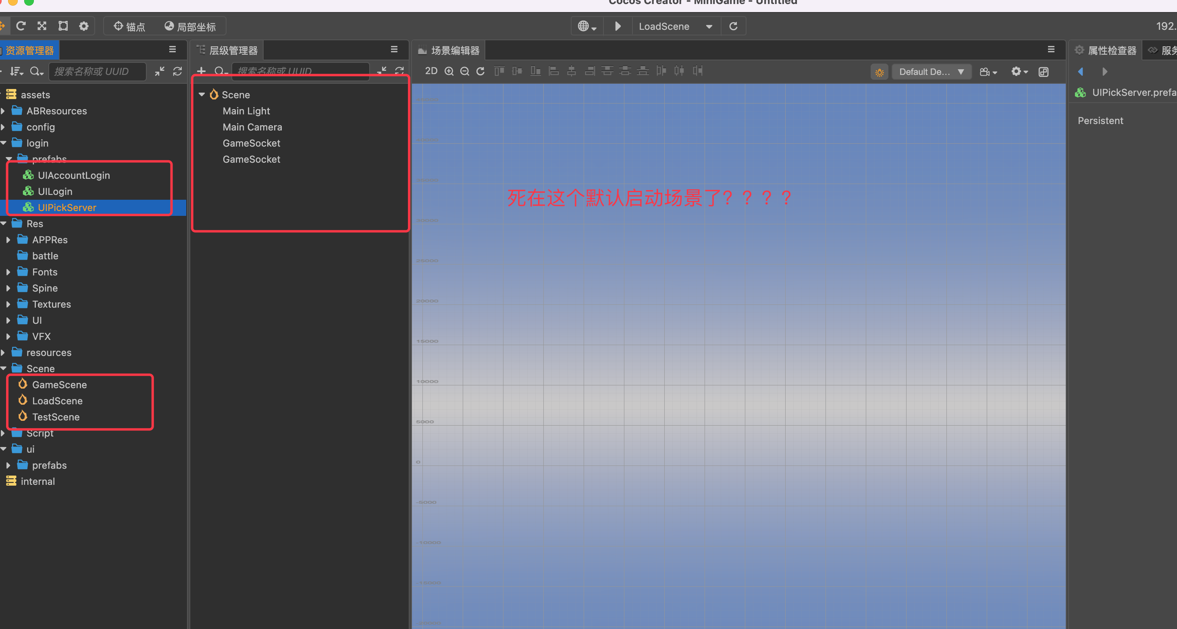Toggle the 2D view mode

[x=431, y=71]
